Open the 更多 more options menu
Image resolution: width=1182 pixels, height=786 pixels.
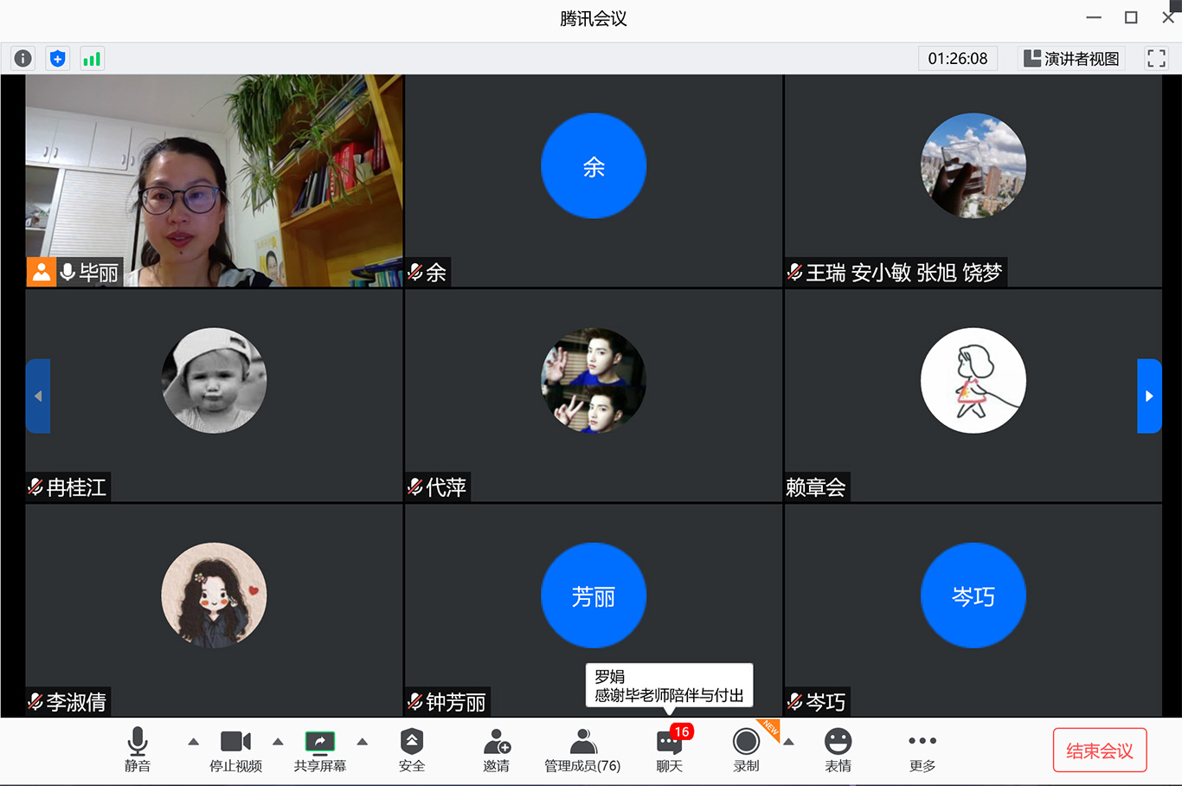pos(922,750)
